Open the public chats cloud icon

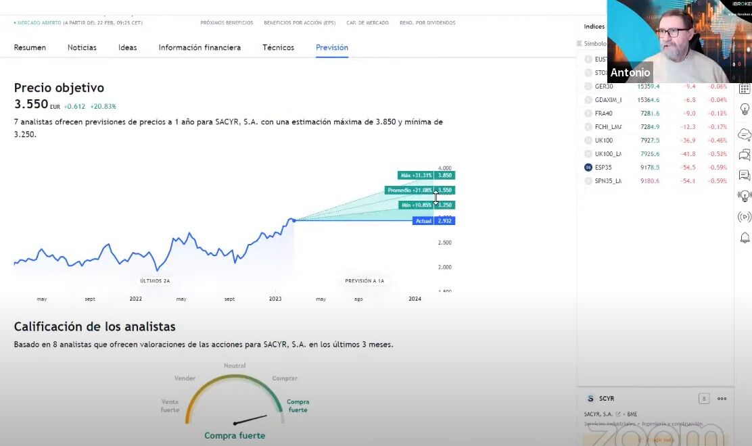[745, 134]
